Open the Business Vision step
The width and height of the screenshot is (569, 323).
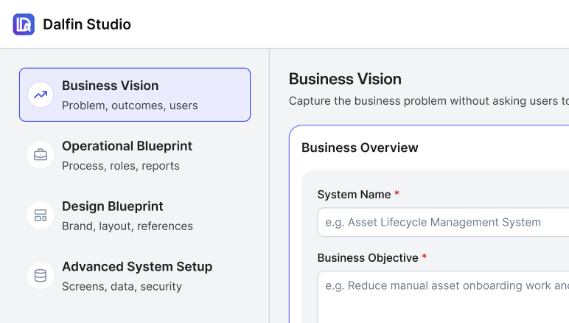click(135, 94)
